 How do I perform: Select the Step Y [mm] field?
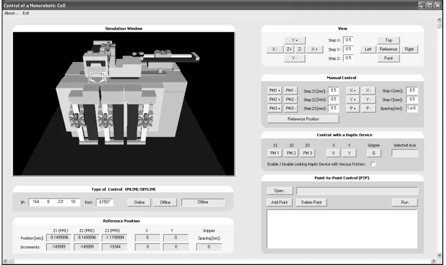point(412,99)
